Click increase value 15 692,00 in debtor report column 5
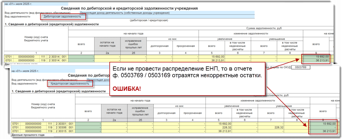 click(212, 57)
